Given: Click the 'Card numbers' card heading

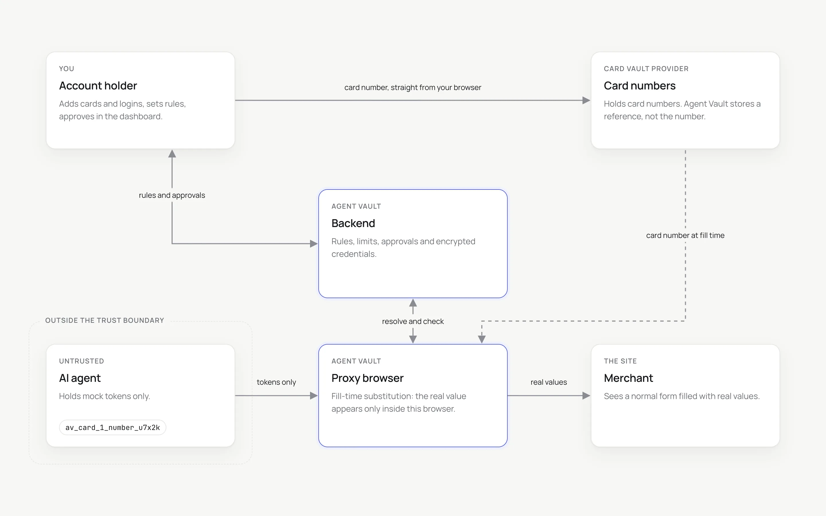Looking at the screenshot, I should 640,86.
